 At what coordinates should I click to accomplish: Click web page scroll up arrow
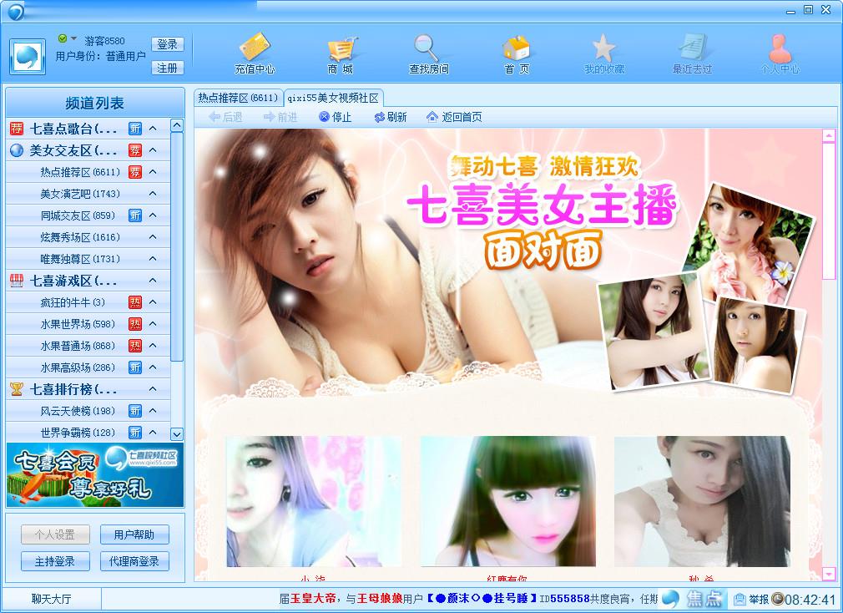tap(829, 135)
